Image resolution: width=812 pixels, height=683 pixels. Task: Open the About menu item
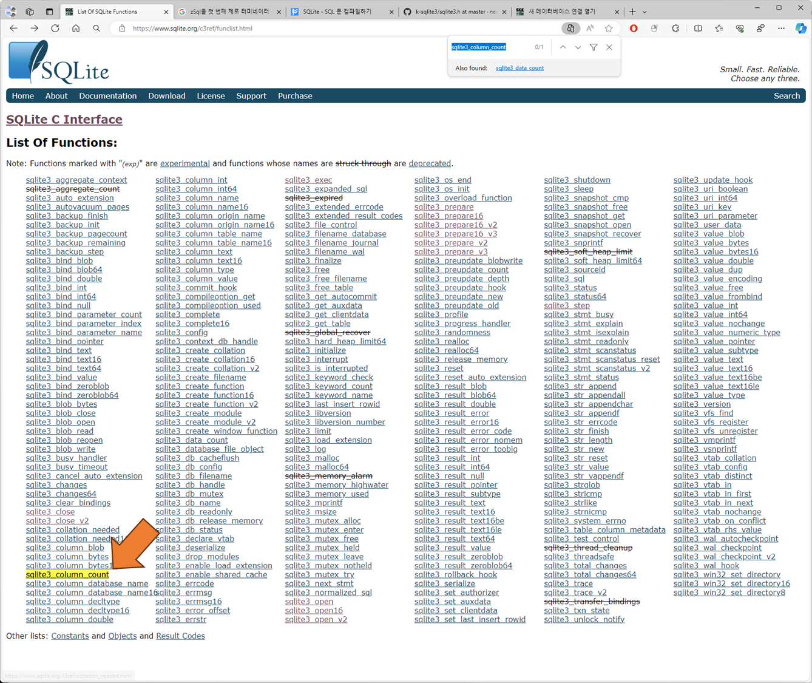pyautogui.click(x=56, y=96)
